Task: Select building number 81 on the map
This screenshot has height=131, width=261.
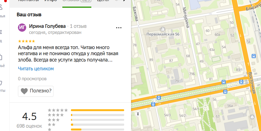Action: click(x=211, y=79)
